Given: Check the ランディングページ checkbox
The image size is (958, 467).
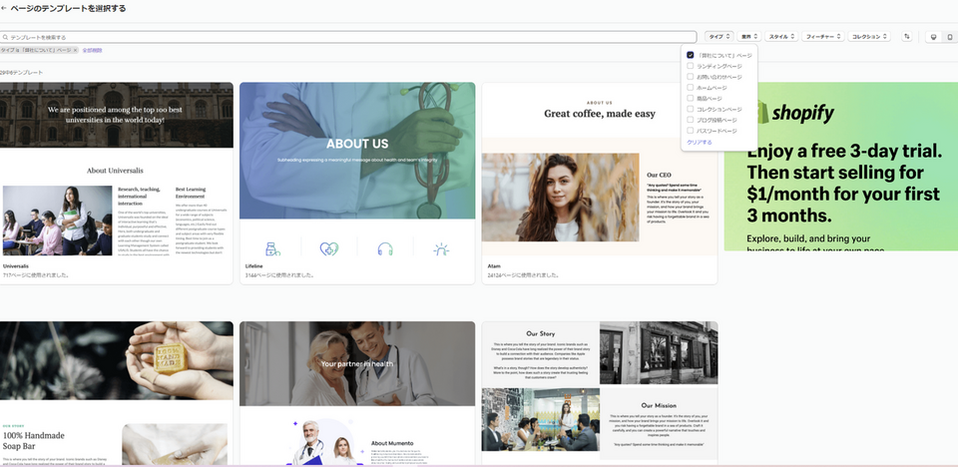Looking at the screenshot, I should (691, 66).
